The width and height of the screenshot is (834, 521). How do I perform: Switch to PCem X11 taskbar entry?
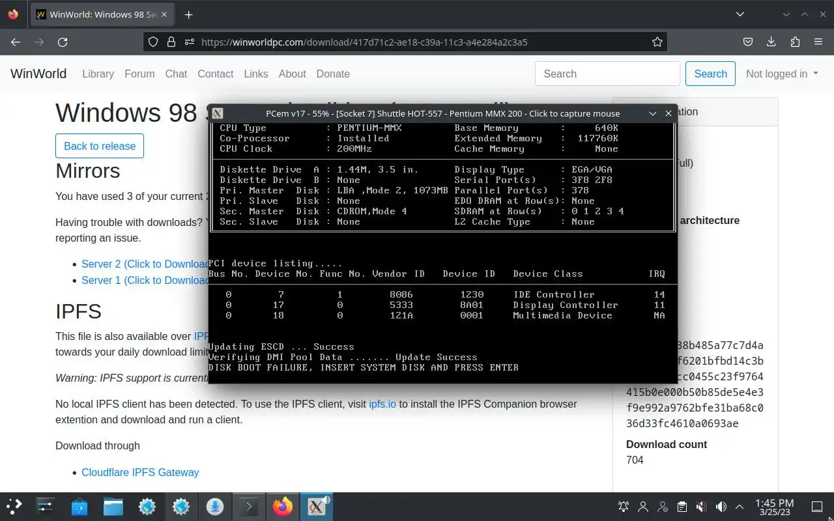coord(317,506)
